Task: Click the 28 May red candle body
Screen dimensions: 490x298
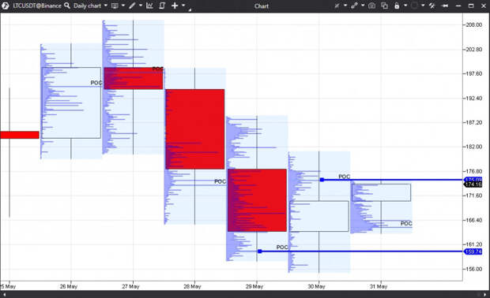Action: coord(195,129)
